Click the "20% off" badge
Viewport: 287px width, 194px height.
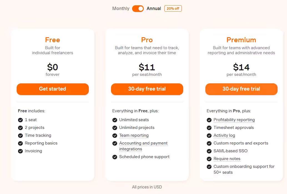coord(173,8)
